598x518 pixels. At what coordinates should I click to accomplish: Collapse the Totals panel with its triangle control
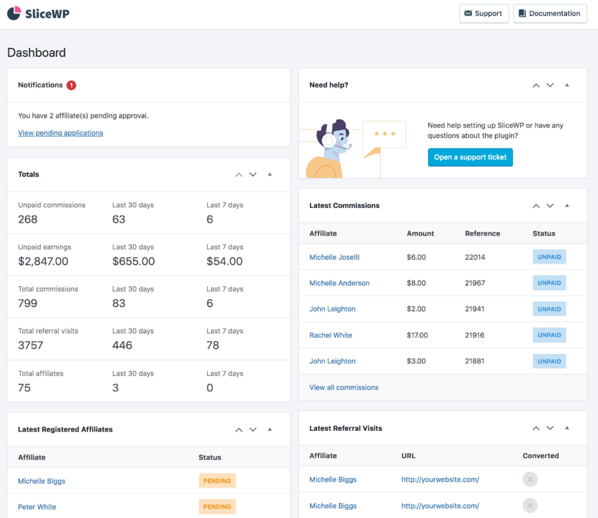(270, 174)
